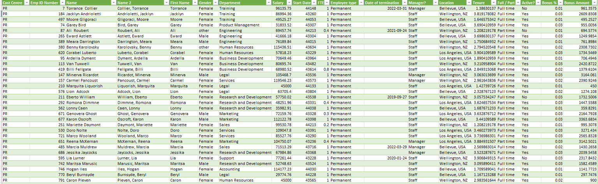The image size is (598, 184).
Task: Click the 'Caron Pleven' name cell
Action: pos(91,181)
